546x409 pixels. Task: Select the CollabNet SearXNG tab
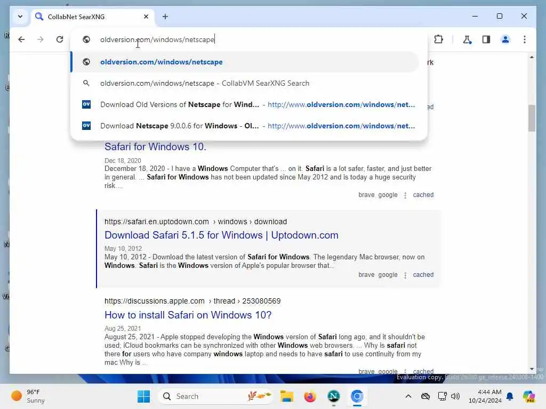point(93,17)
